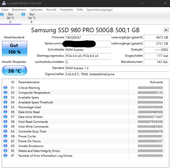Click the Drehzahl value ---- (SSD)
170x168 pixels.
tap(156, 50)
